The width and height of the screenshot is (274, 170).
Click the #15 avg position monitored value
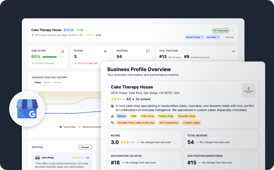click(x=192, y=163)
